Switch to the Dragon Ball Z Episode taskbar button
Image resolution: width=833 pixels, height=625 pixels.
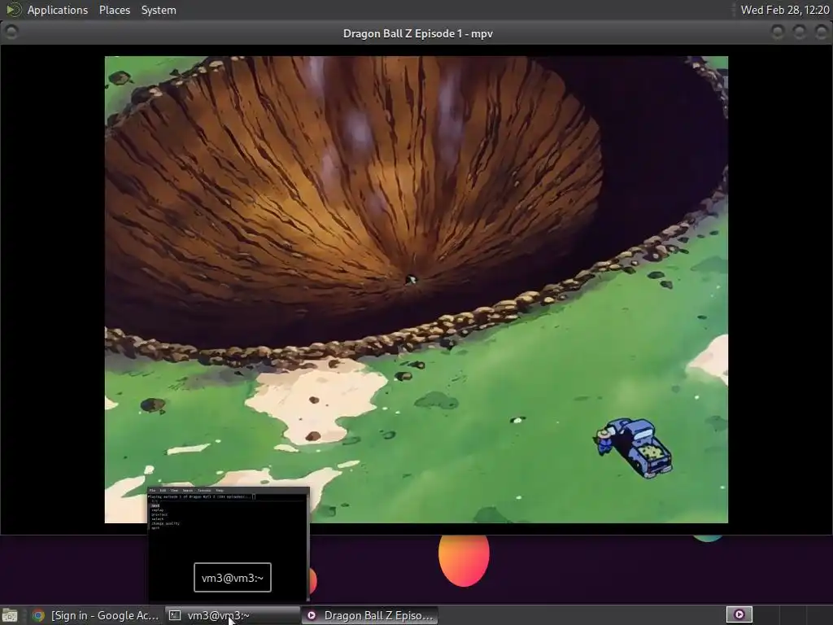pos(370,615)
